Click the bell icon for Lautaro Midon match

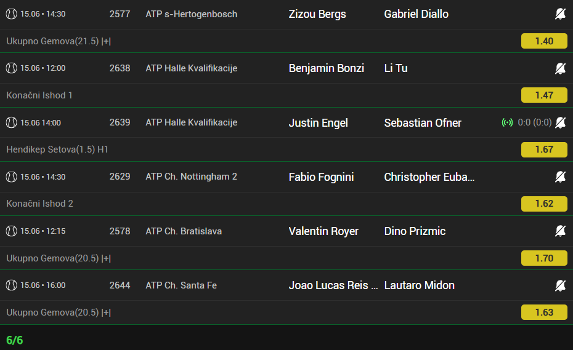coord(560,285)
